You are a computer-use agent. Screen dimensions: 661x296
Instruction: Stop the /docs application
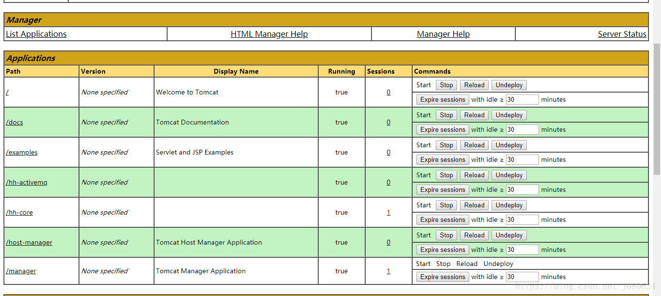coord(446,115)
